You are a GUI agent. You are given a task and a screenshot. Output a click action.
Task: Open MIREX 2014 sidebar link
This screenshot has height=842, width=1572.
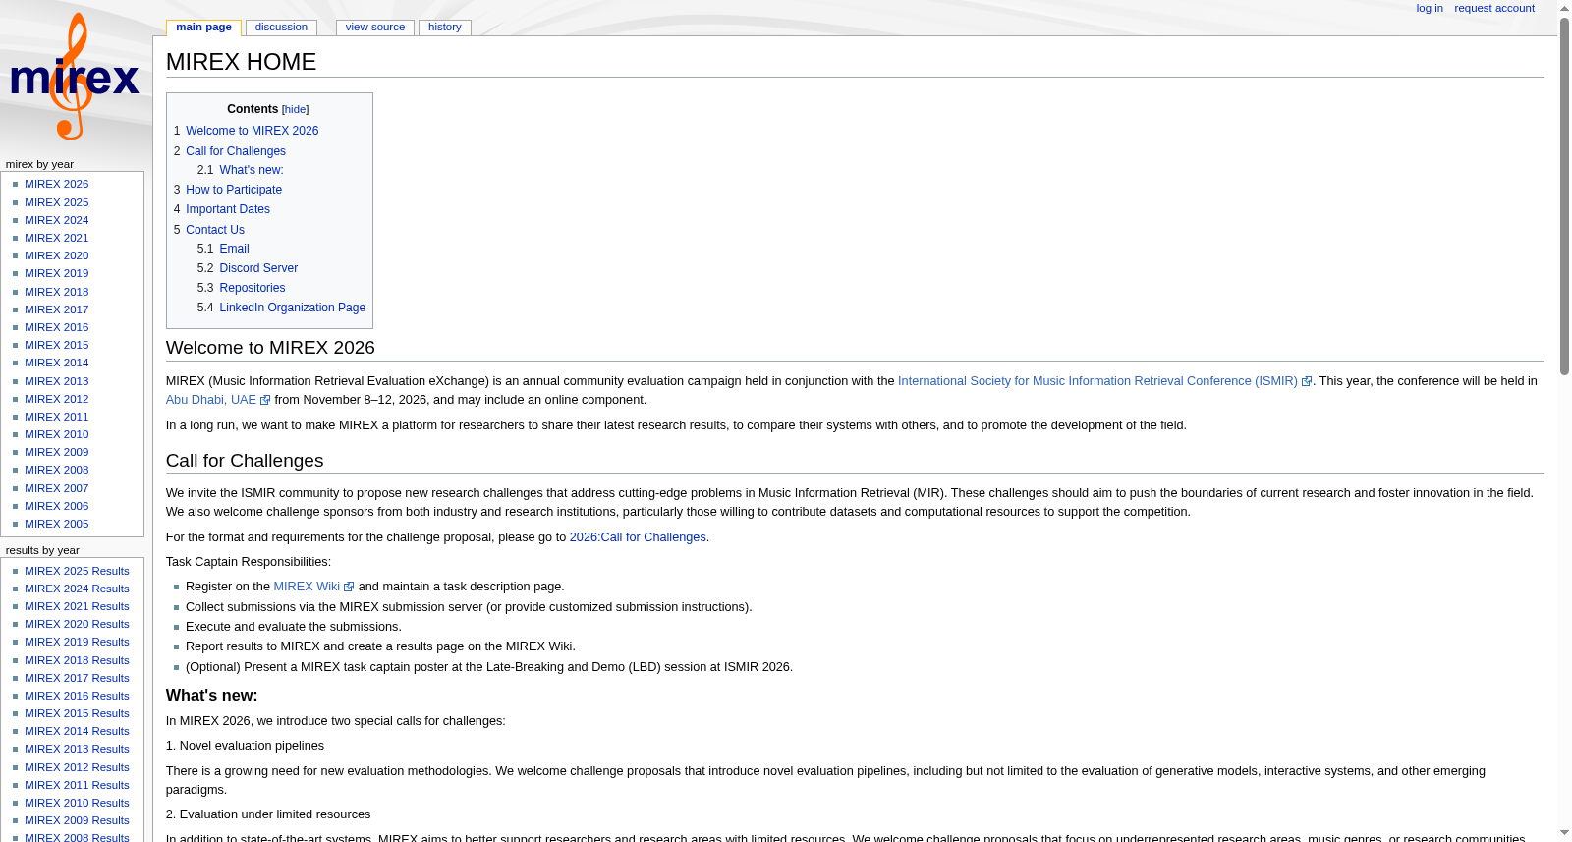click(x=57, y=363)
